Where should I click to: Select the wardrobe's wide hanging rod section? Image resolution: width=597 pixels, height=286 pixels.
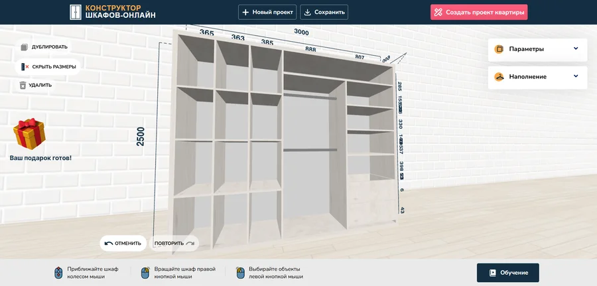pos(310,123)
